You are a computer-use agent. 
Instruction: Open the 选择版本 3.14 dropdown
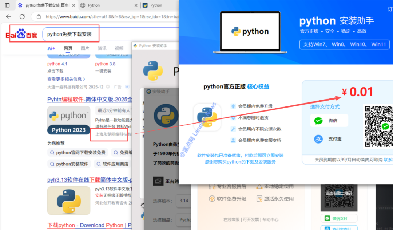point(183,201)
